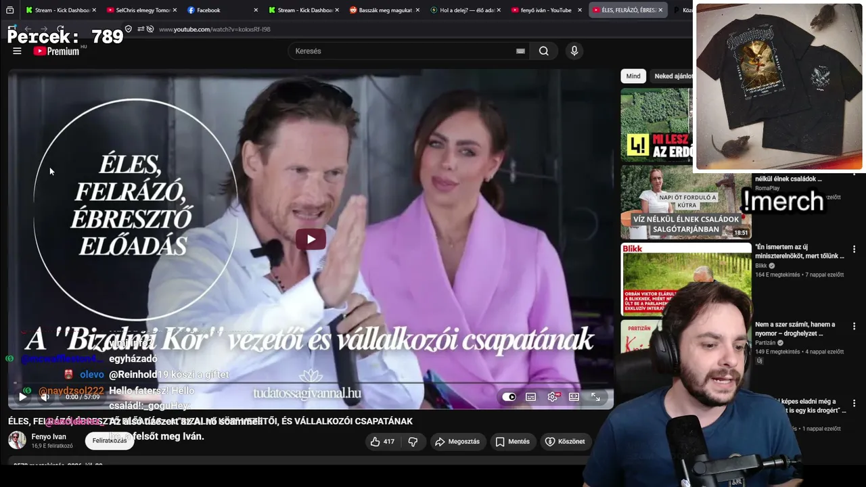
Task: Open the Fenyo Ivan channel avatar
Action: coord(17,440)
